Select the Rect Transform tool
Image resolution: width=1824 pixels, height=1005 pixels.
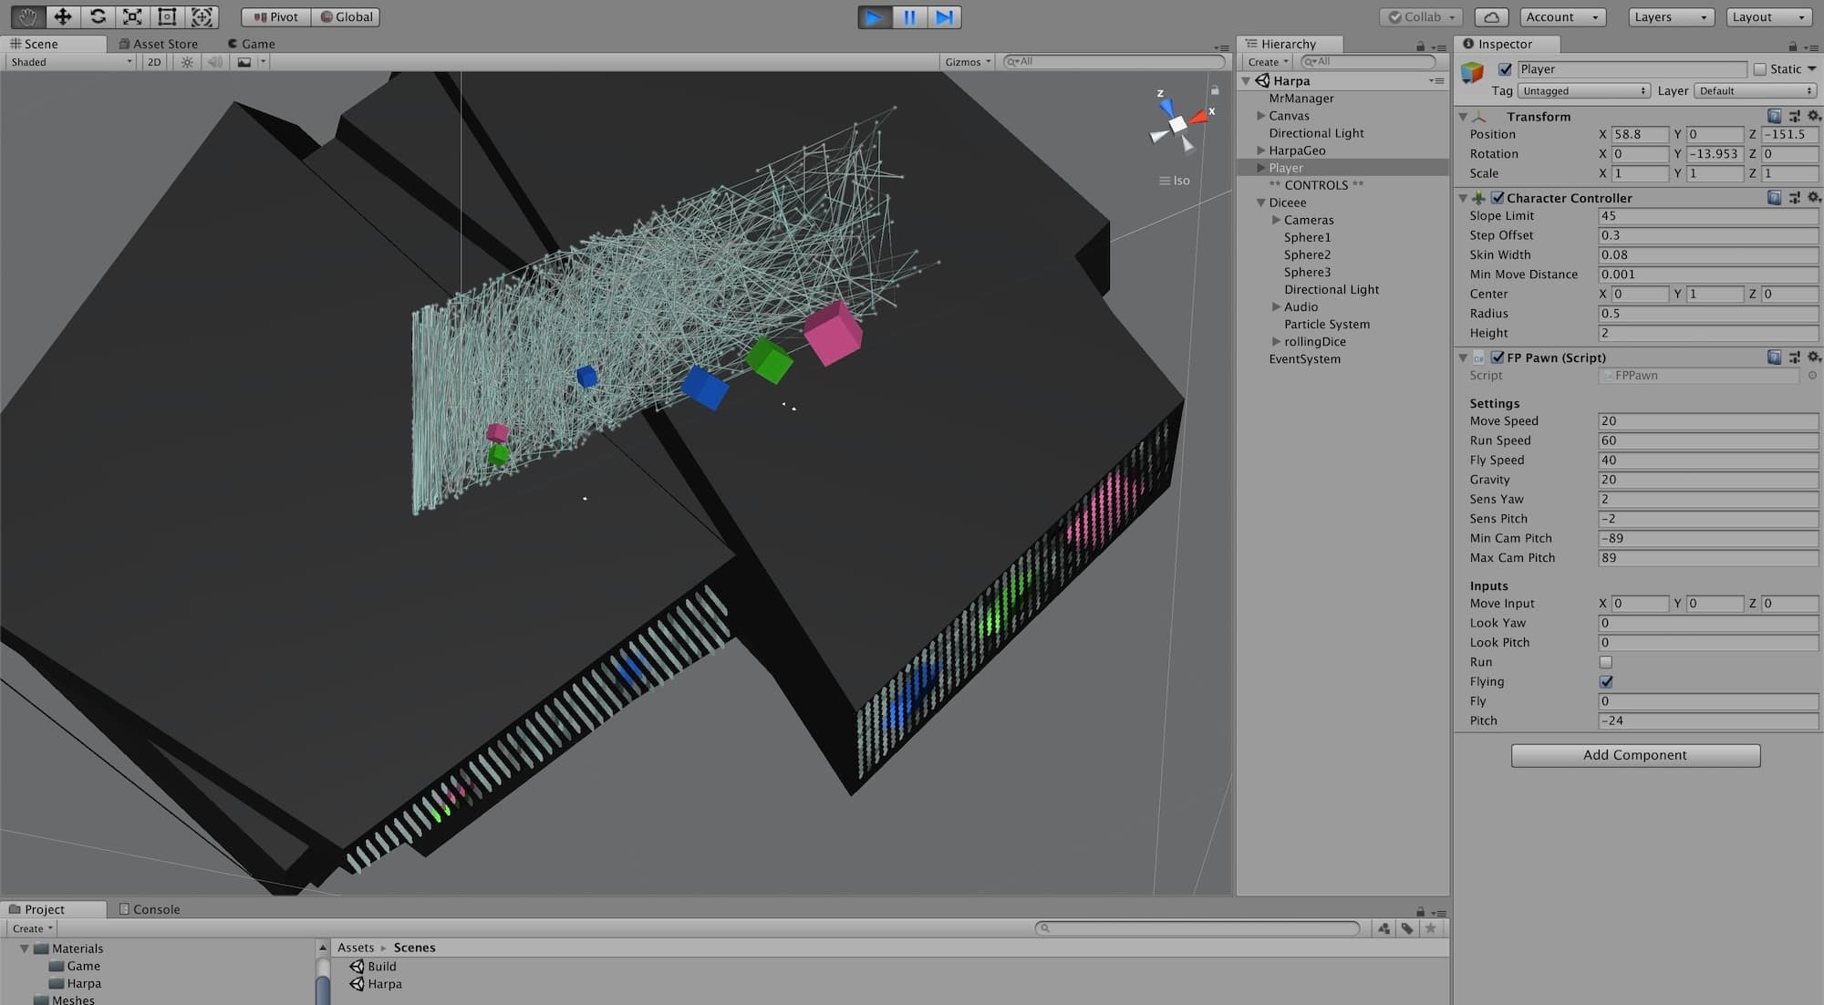pos(167,16)
